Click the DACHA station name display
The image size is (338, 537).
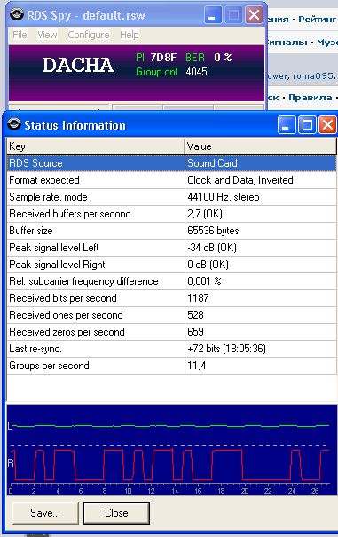(78, 65)
